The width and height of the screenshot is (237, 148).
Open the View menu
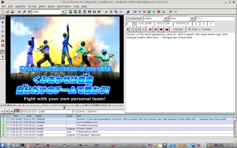pyautogui.click(x=76, y=6)
